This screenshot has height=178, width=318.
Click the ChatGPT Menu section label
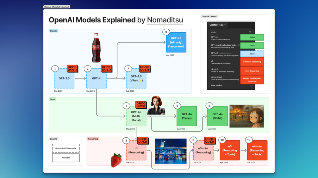click(x=209, y=17)
